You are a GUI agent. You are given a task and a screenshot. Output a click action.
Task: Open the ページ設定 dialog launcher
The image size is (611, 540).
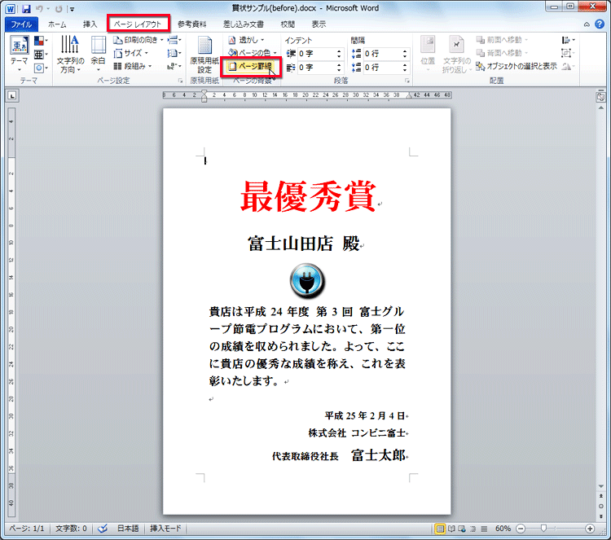[180, 81]
